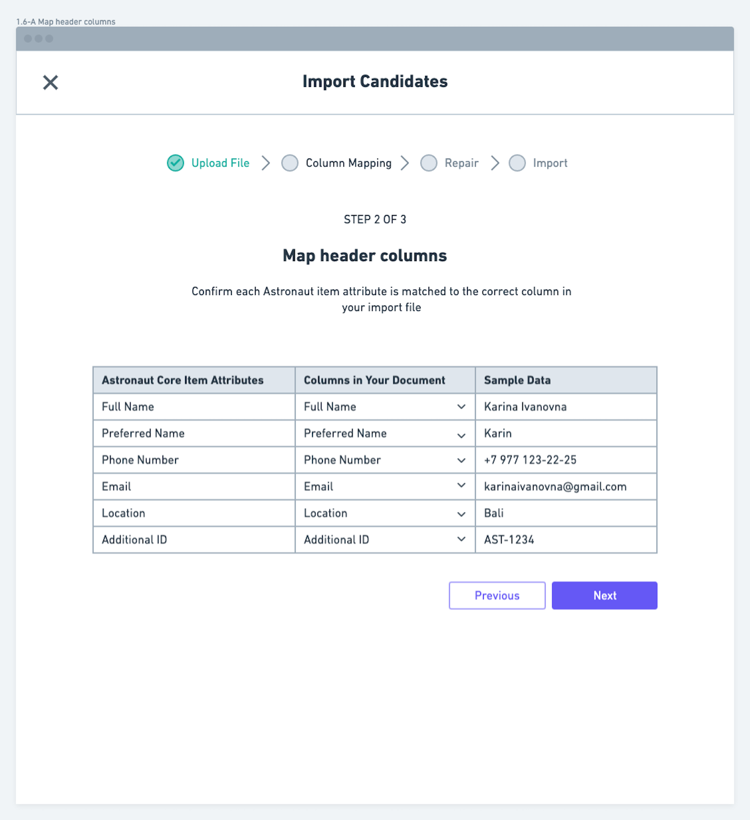Viewport: 750px width, 820px height.
Task: Select the Upload File step label
Action: click(x=220, y=163)
